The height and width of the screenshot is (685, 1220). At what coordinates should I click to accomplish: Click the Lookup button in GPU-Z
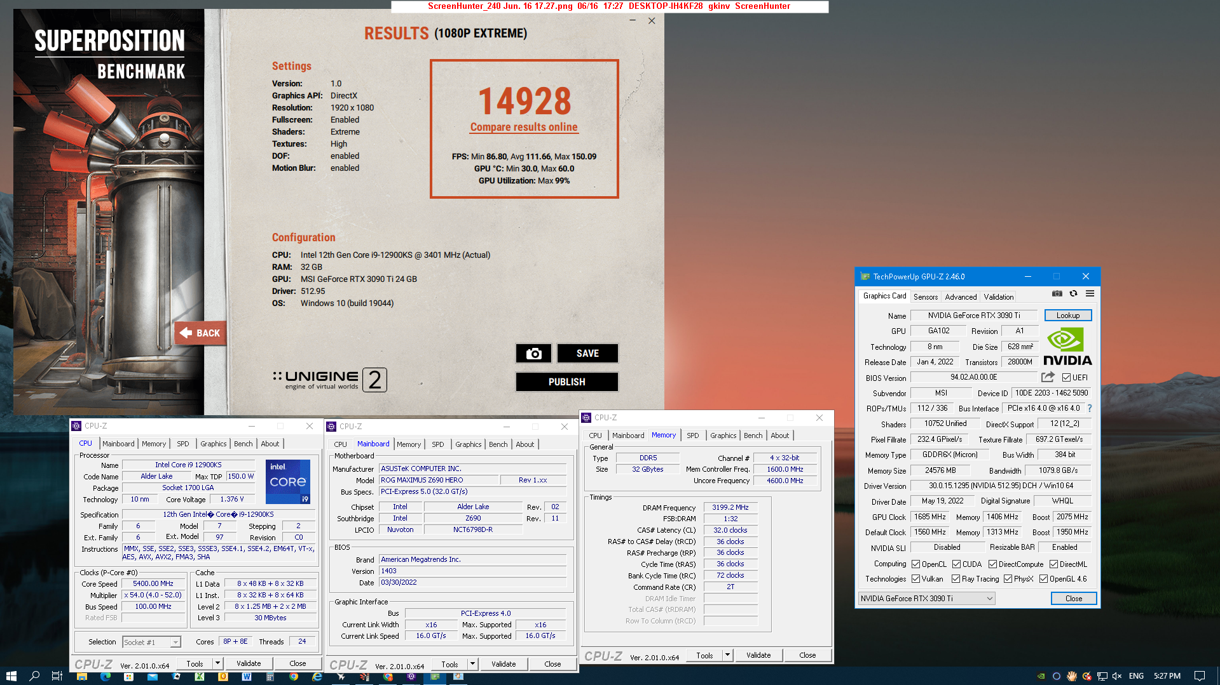tap(1068, 316)
